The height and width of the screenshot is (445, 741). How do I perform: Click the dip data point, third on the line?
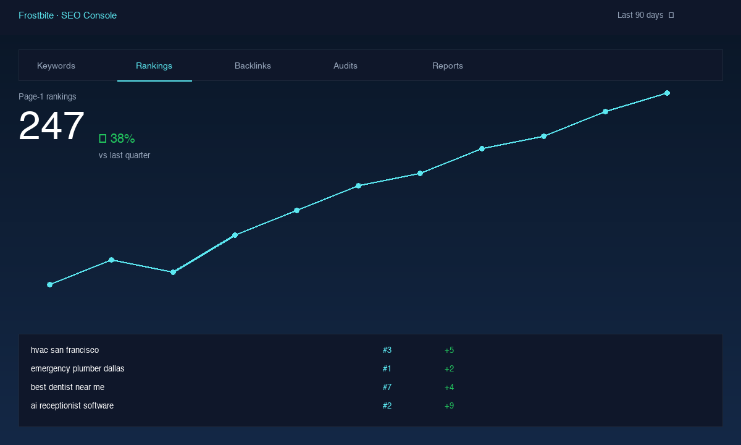coord(173,272)
